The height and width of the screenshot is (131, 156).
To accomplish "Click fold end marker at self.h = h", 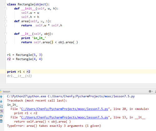I will pyautogui.click(x=6, y=17).
